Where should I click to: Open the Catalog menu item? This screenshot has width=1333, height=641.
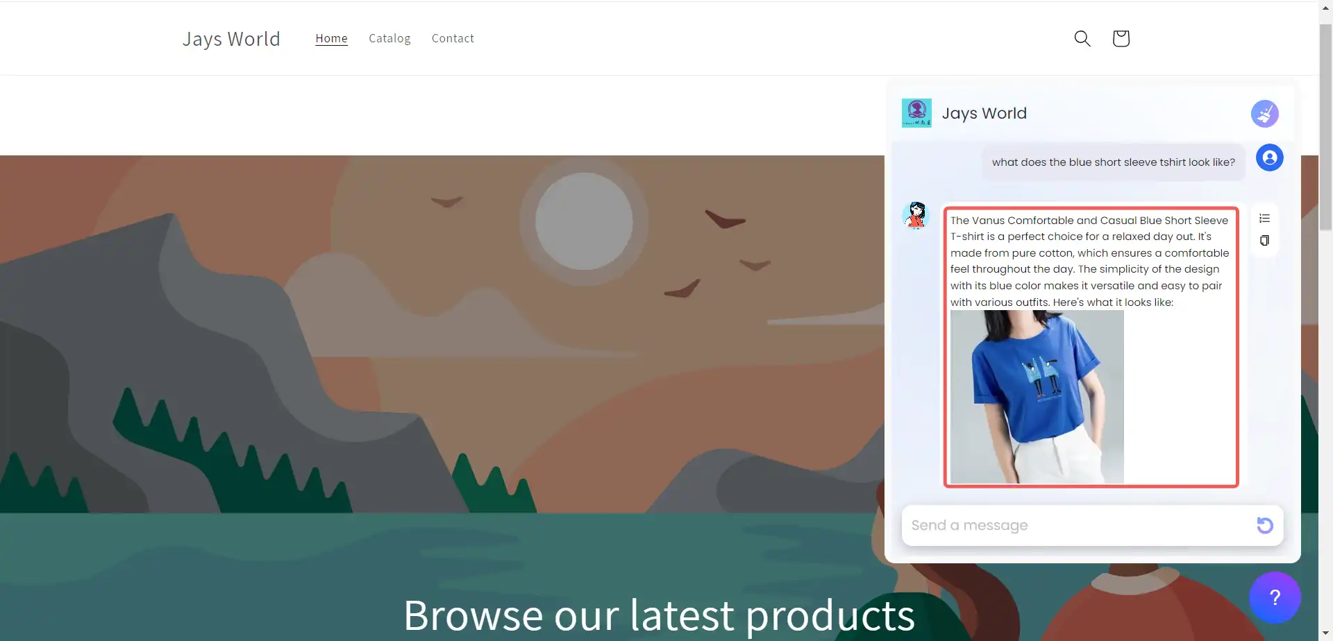coord(389,38)
